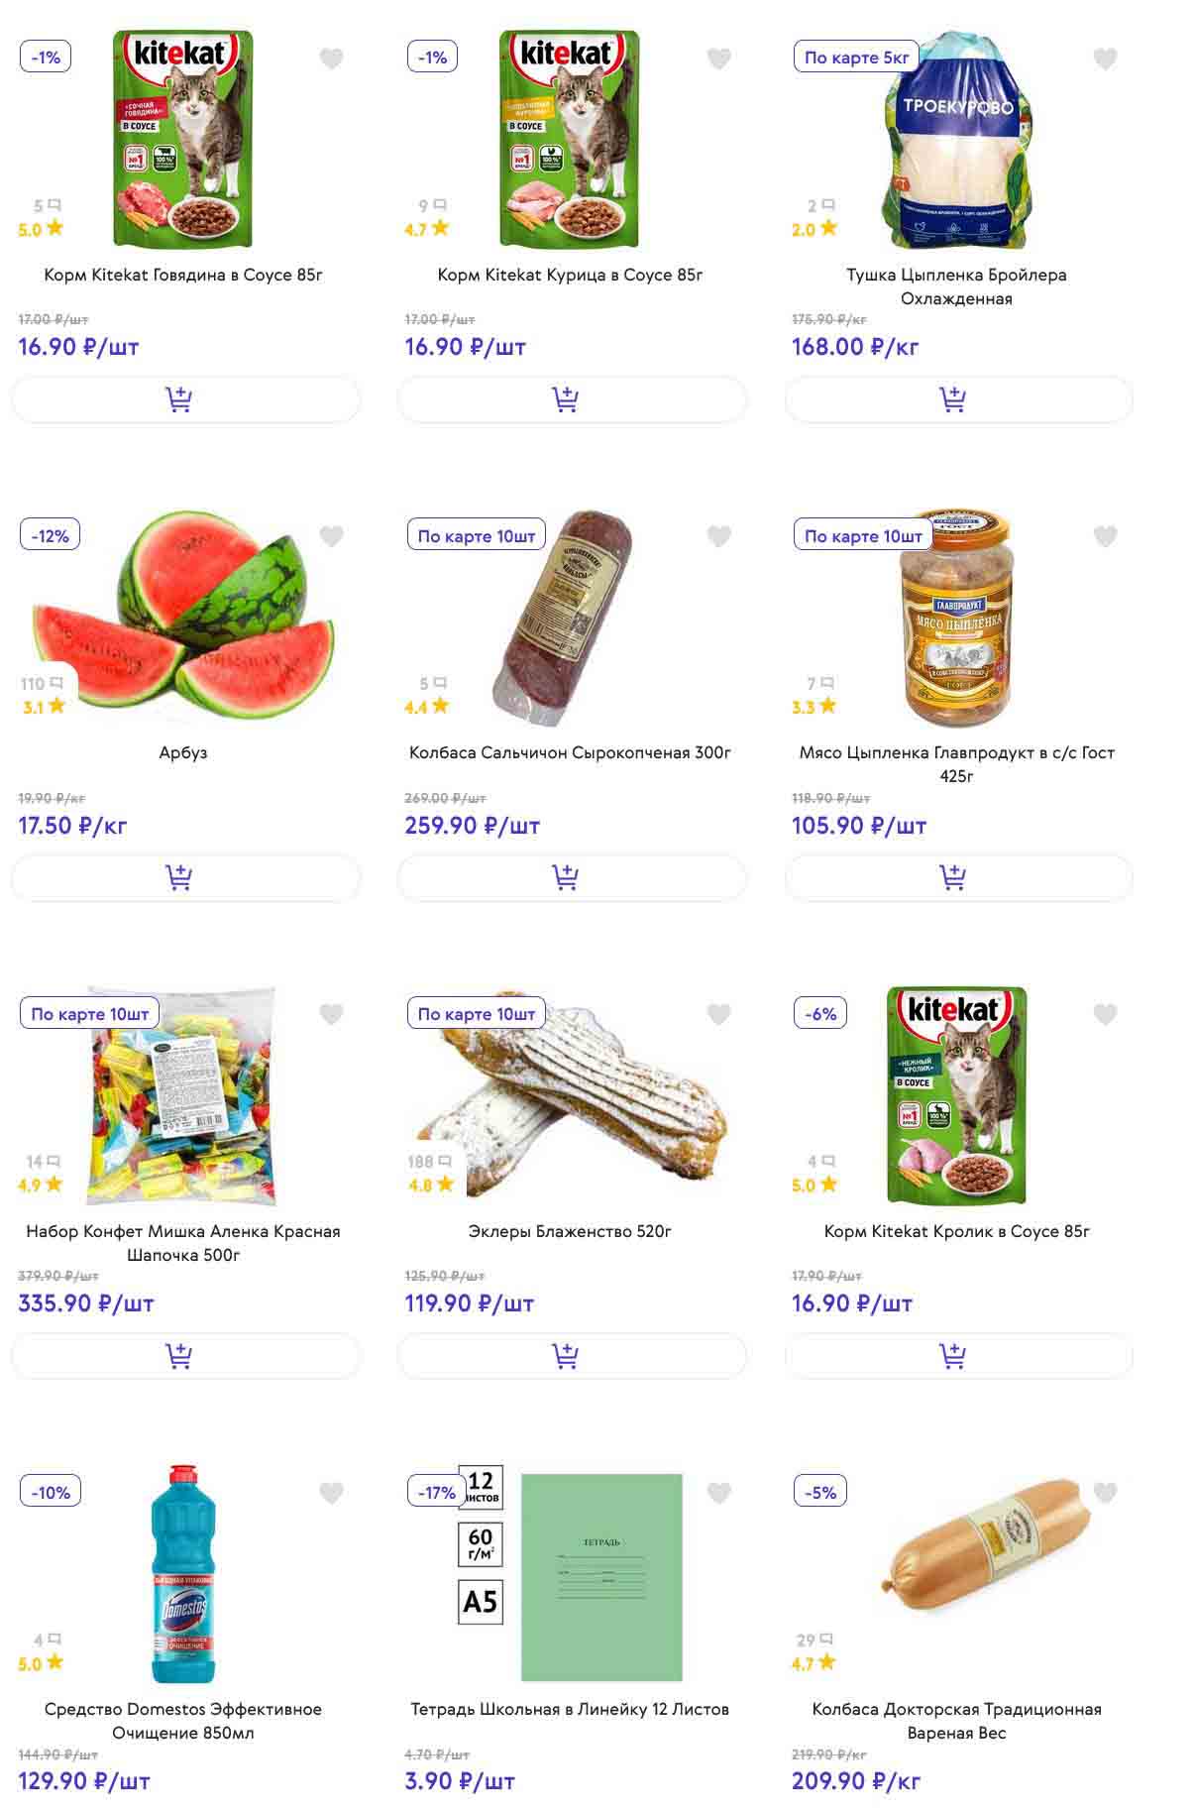The height and width of the screenshot is (1811, 1194).
Task: Click the Главпродукт chicken jar picture
Action: [956, 620]
